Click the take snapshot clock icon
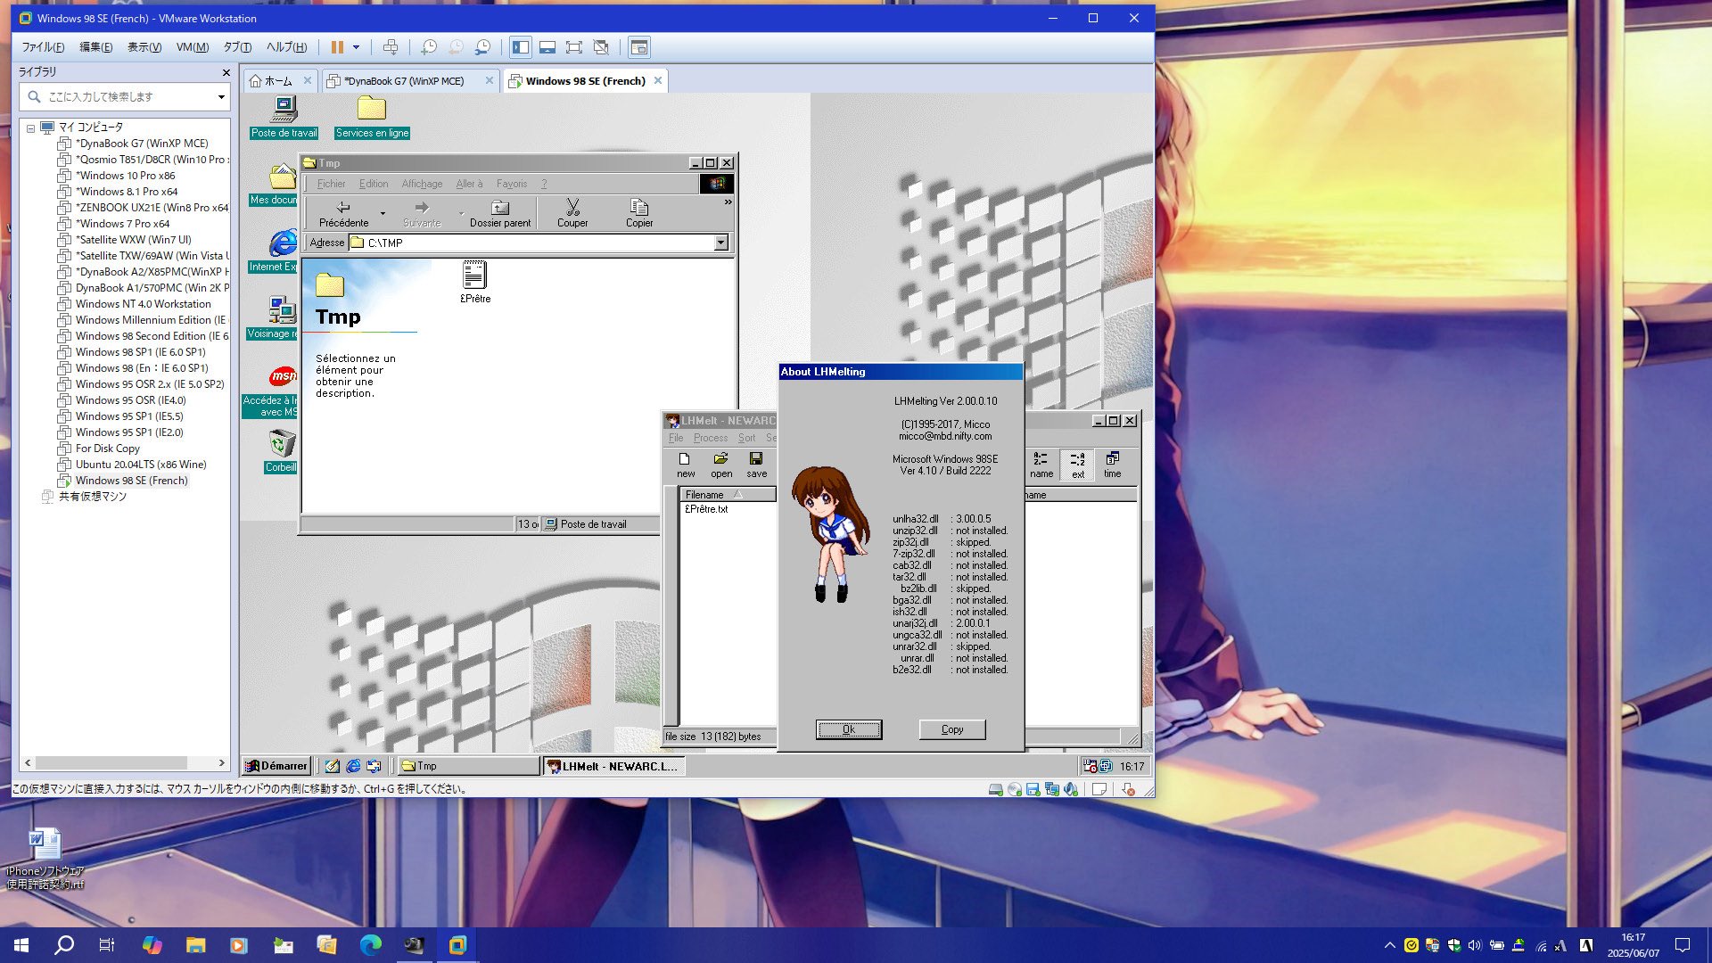This screenshot has height=963, width=1712. pos(429,47)
